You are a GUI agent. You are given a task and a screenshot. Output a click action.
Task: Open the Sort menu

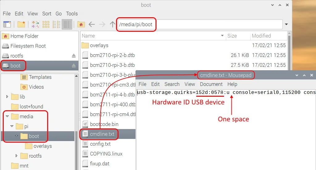click(x=47, y=14)
